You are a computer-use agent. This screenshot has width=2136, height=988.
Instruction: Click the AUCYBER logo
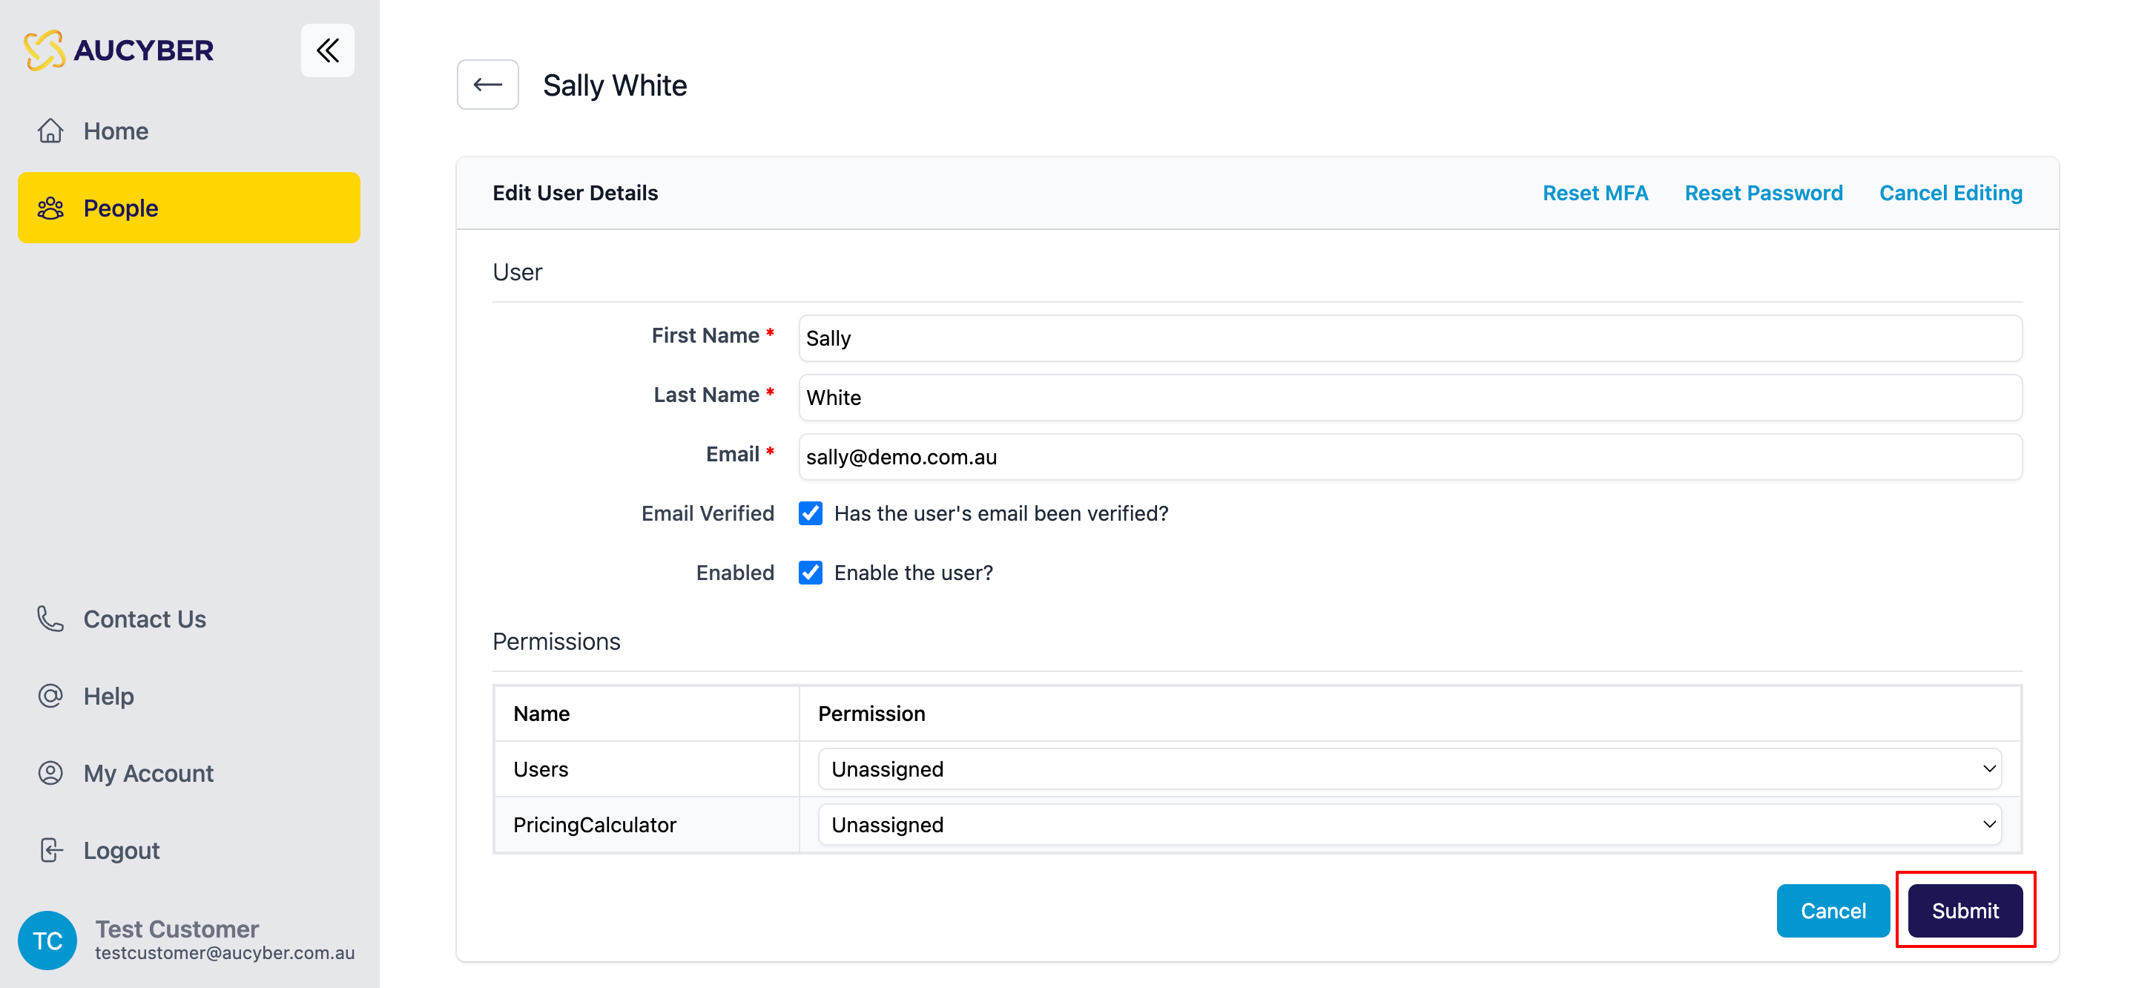(x=119, y=50)
